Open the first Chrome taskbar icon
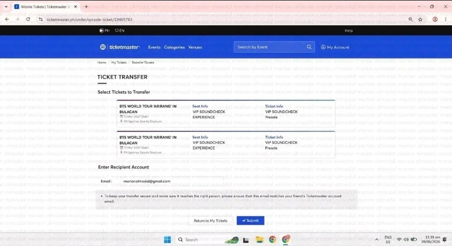Screen dimensions: 452x246 point(272,239)
